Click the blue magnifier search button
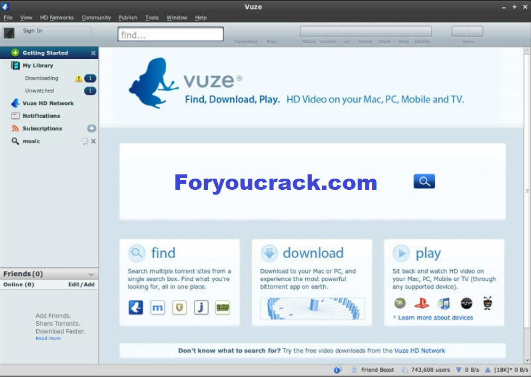 (x=424, y=181)
